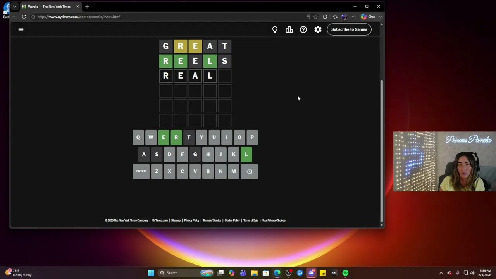The image size is (496, 279).
Task: Open Your Privacy Choices footer link
Action: coord(274,220)
